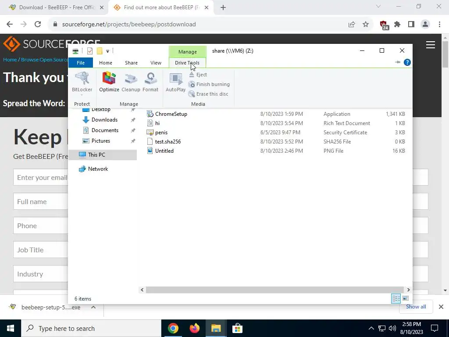Click the share page icon in Chrome address bar

352,25
